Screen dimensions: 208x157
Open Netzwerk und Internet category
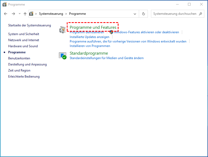[x=23, y=40]
